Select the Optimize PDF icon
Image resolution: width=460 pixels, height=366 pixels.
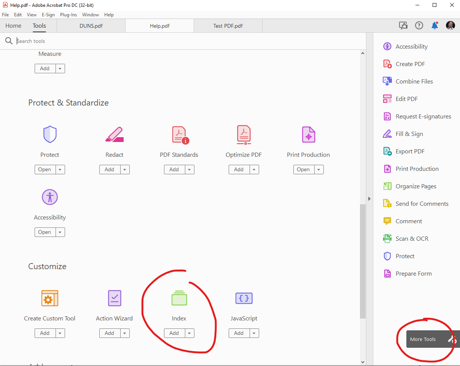(244, 134)
